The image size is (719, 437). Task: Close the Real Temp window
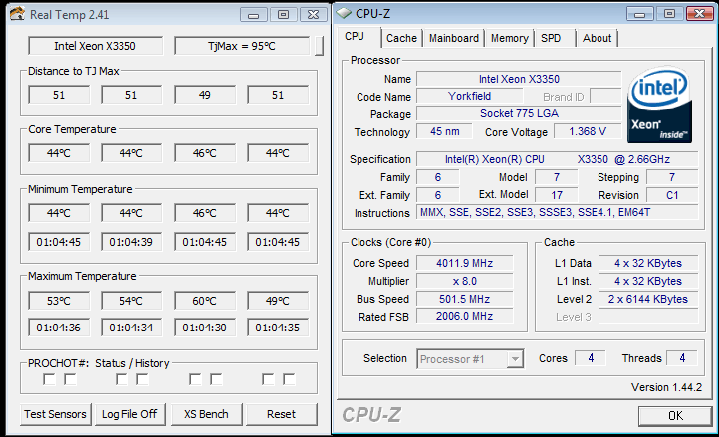tap(313, 15)
